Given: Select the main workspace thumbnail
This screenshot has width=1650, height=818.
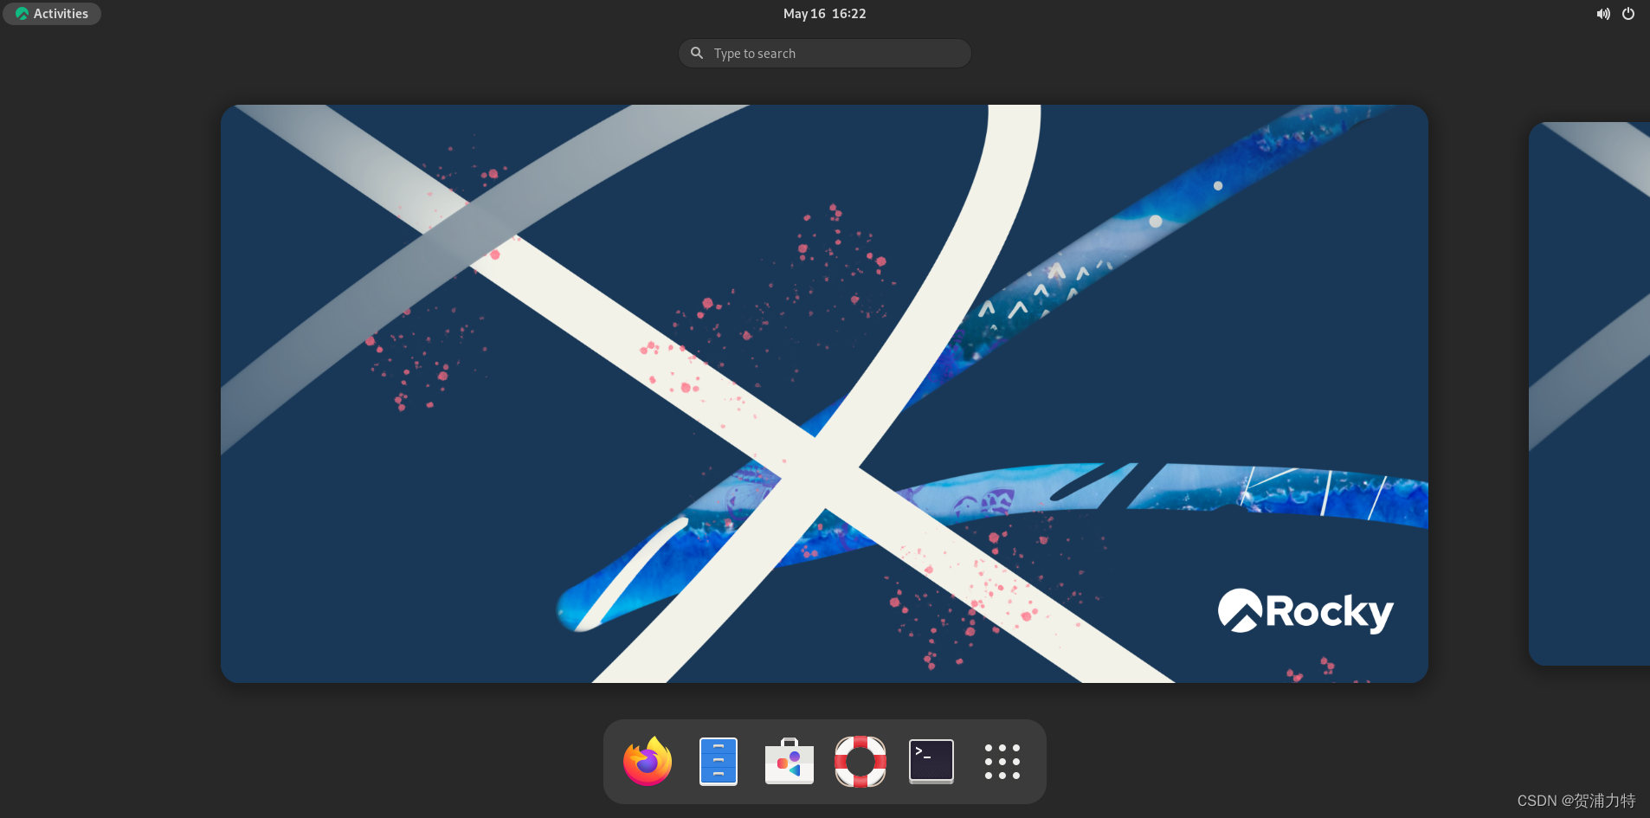Looking at the screenshot, I should tap(824, 394).
